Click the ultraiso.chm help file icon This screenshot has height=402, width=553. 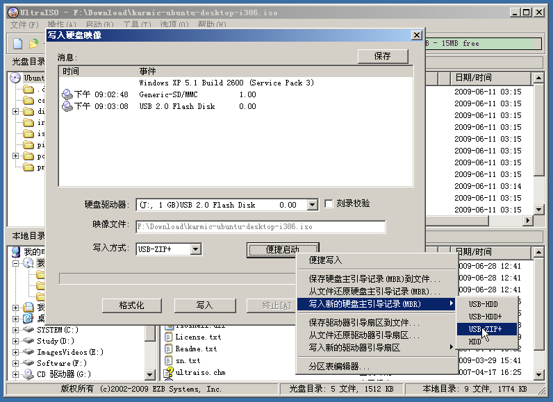point(168,372)
